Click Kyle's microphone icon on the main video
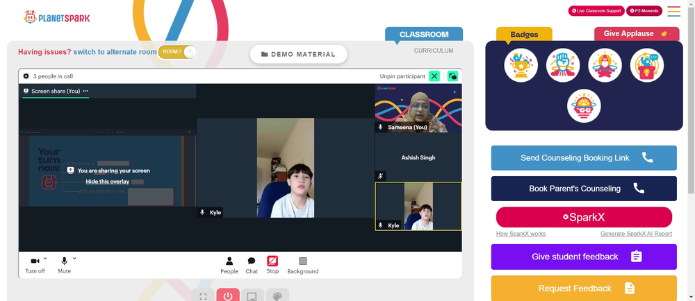The image size is (695, 301). click(202, 213)
